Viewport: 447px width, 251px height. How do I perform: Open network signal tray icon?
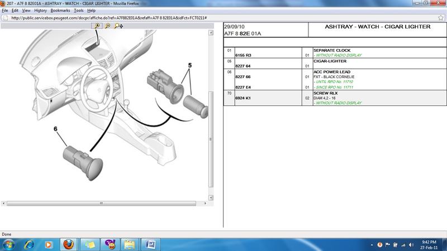pyautogui.click(x=403, y=245)
